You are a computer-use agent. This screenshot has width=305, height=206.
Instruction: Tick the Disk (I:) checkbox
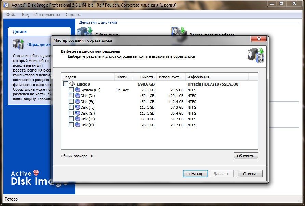71,125
